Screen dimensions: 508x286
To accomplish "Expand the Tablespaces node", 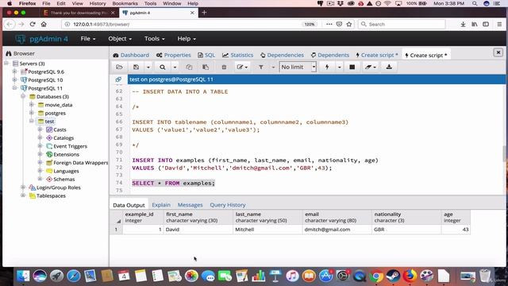I will [23, 195].
